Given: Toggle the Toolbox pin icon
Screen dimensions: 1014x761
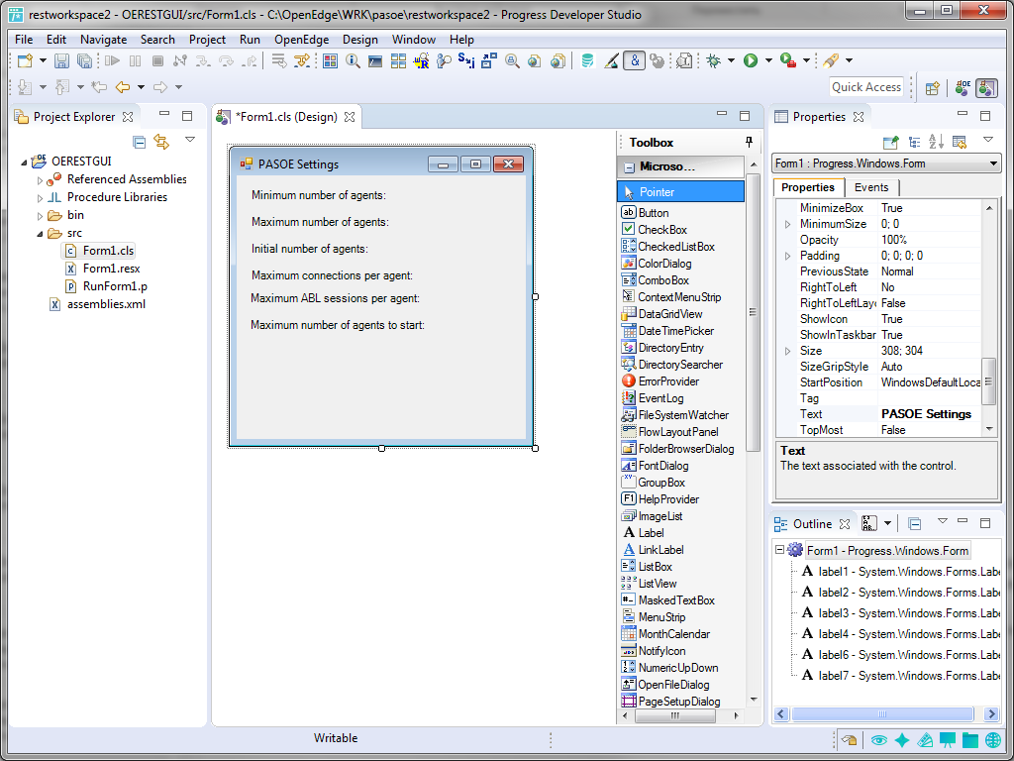Looking at the screenshot, I should [x=749, y=143].
